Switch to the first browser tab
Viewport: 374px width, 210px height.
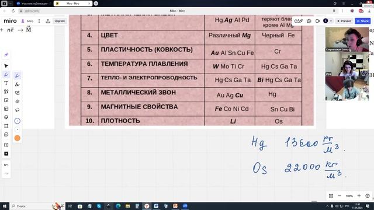tap(33, 3)
